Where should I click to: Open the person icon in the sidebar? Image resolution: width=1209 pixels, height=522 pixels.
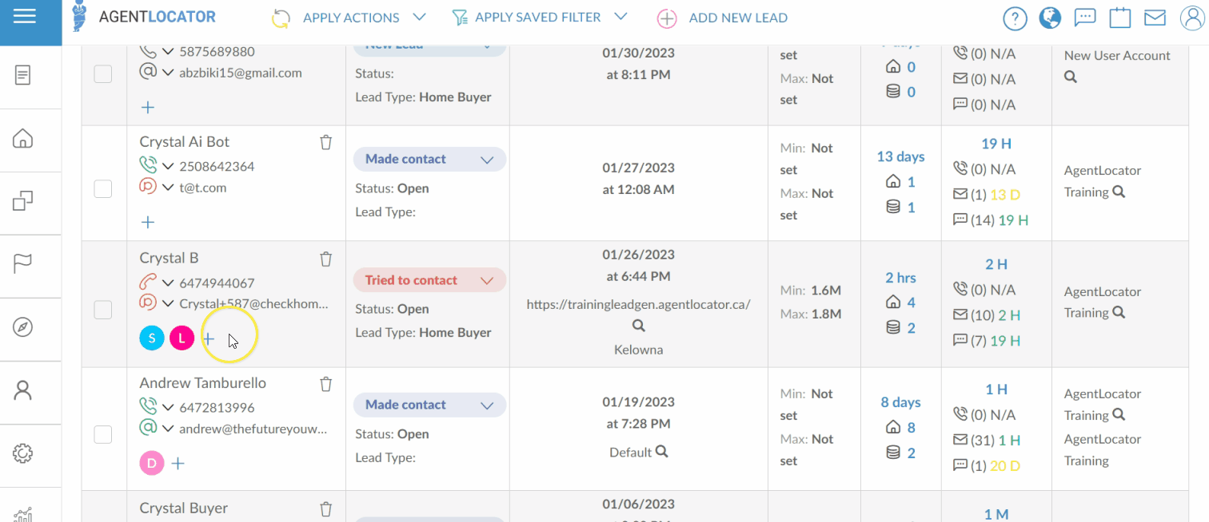click(23, 390)
